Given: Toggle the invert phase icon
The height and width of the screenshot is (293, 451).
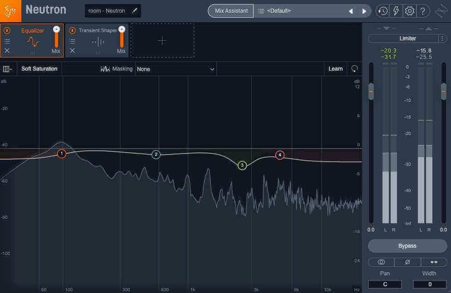Looking at the screenshot, I should point(407,262).
